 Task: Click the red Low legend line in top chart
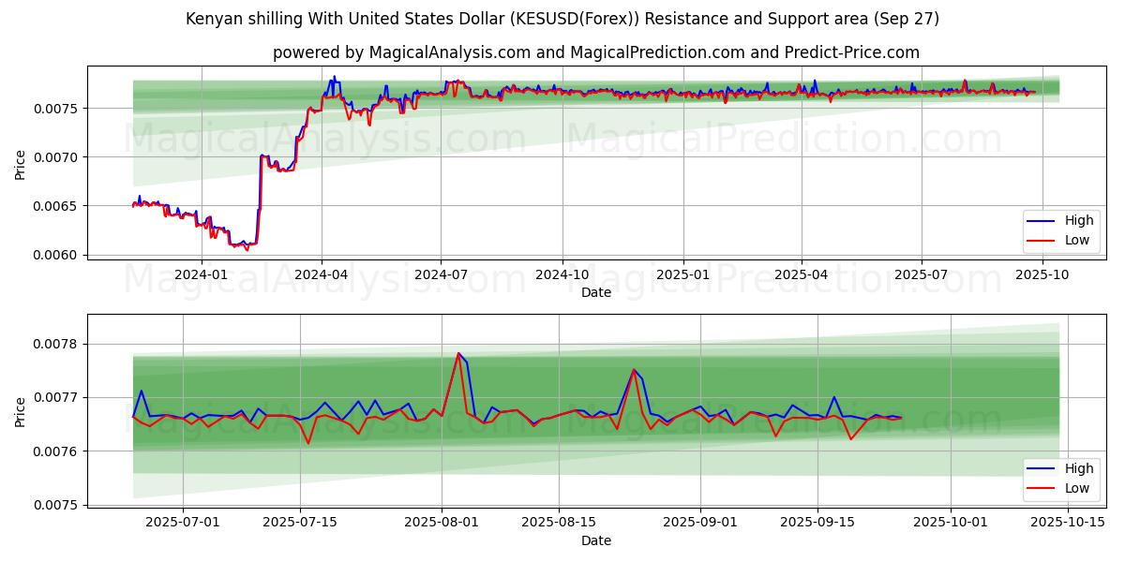(x=1042, y=240)
